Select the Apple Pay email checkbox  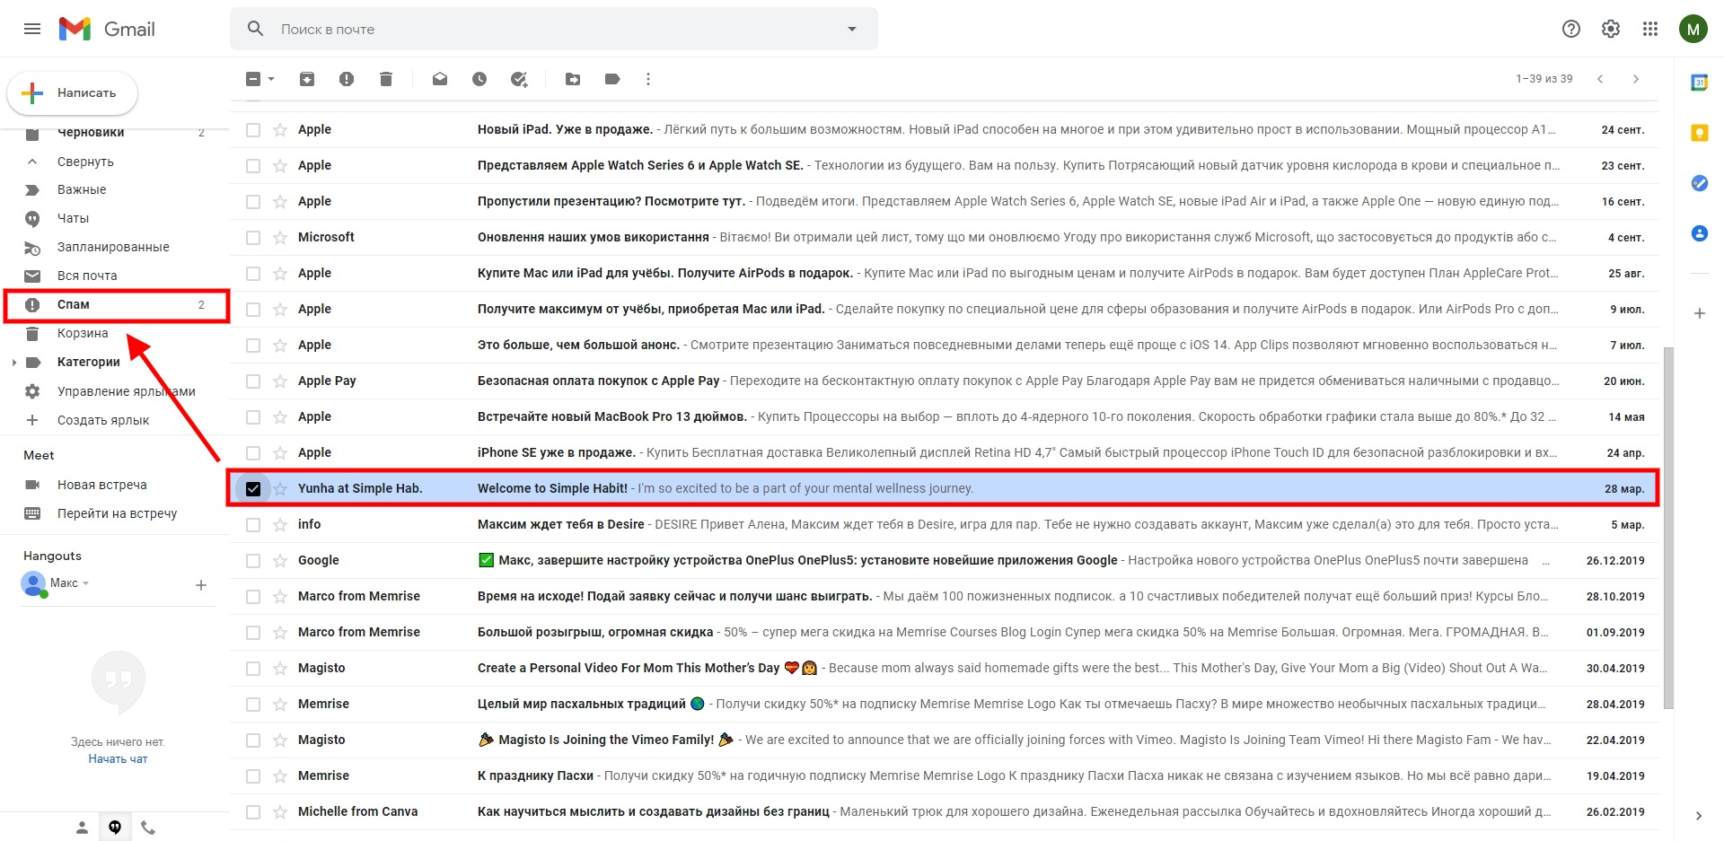pyautogui.click(x=253, y=381)
